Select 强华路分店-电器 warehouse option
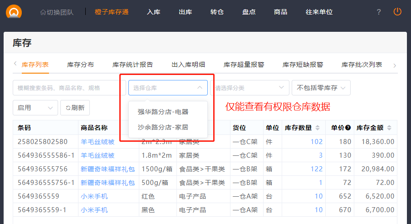The height and width of the screenshot is (224, 411). click(x=163, y=111)
